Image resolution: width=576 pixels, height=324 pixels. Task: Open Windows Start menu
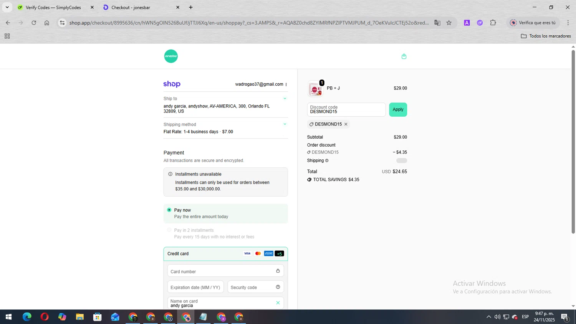[x=8, y=317]
